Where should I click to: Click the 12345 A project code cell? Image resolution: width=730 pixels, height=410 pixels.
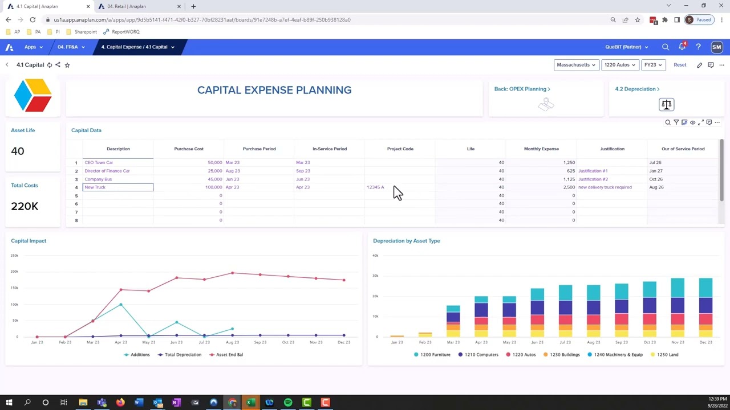click(400, 187)
